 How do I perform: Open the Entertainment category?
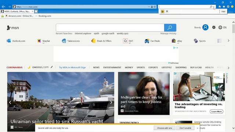(112, 67)
